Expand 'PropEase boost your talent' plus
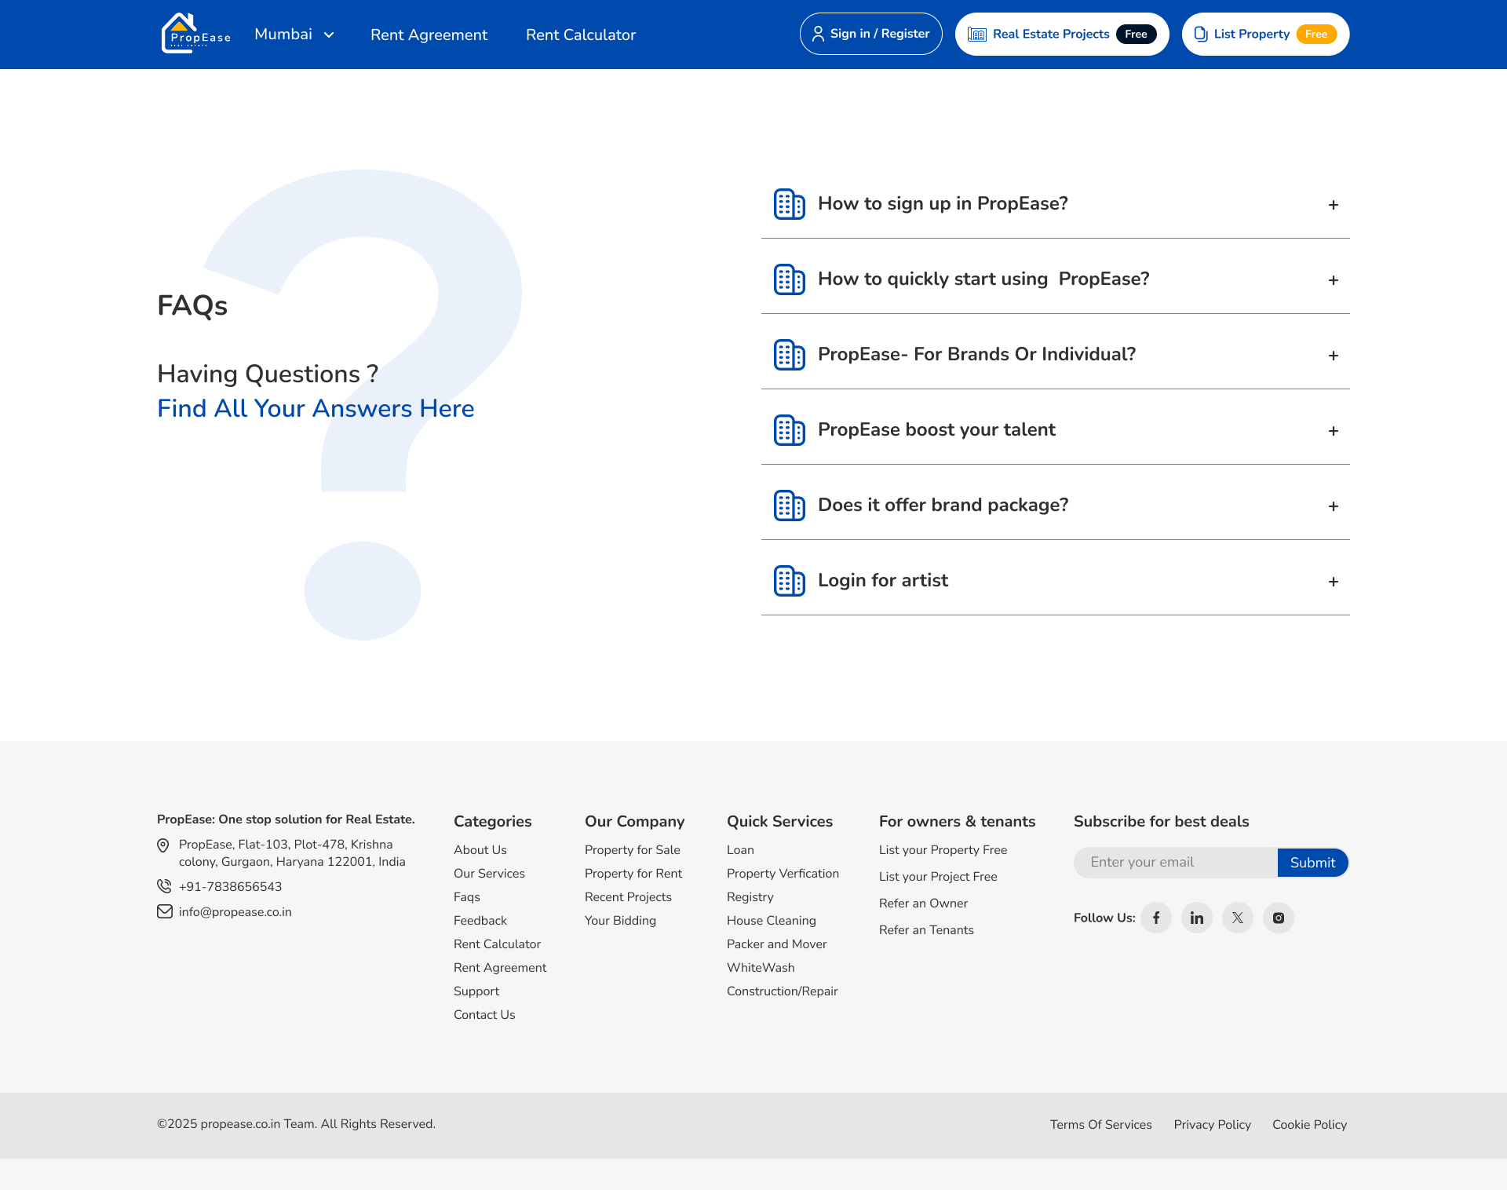1507x1190 pixels. point(1334,431)
